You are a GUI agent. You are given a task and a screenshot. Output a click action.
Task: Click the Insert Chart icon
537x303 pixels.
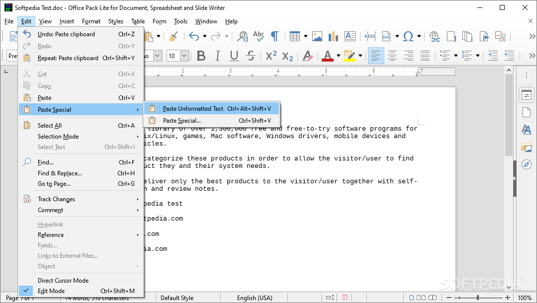(x=333, y=36)
